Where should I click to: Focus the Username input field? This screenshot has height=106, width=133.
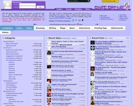click(x=27, y=4)
